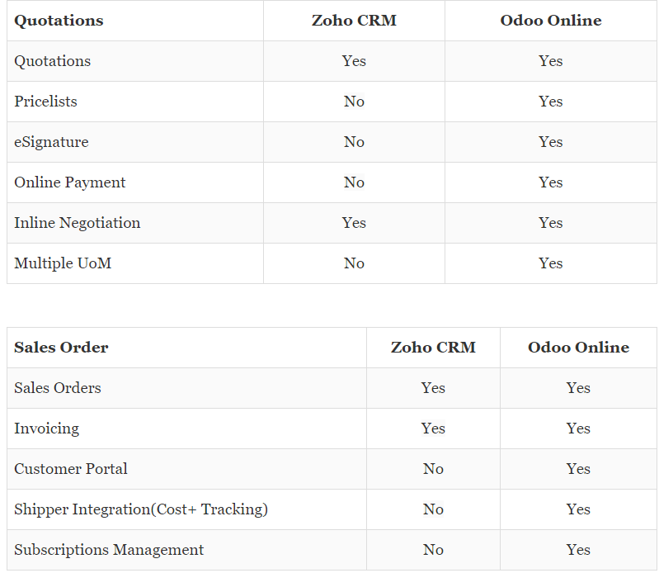Click Odoo Online header in Sales Order table
Screen dimensions: 659x573
578,348
